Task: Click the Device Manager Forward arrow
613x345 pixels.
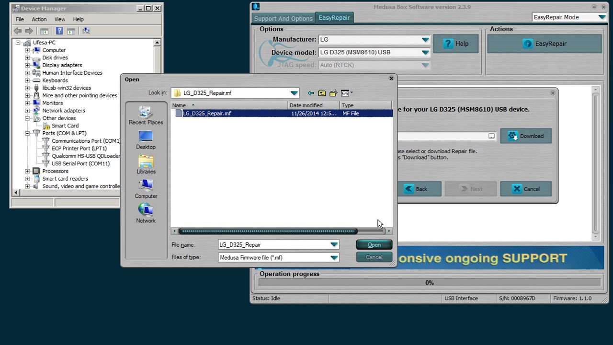Action: (29, 31)
